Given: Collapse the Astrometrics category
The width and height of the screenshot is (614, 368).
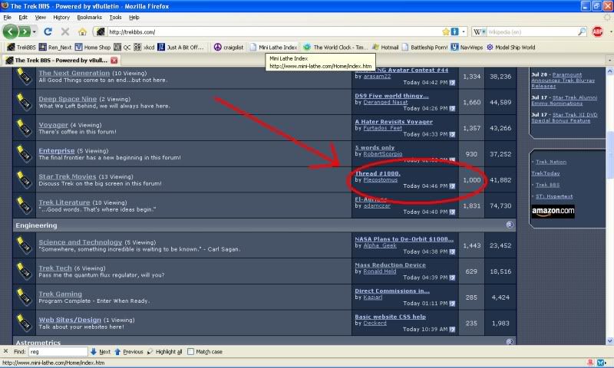Looking at the screenshot, I should [x=510, y=342].
